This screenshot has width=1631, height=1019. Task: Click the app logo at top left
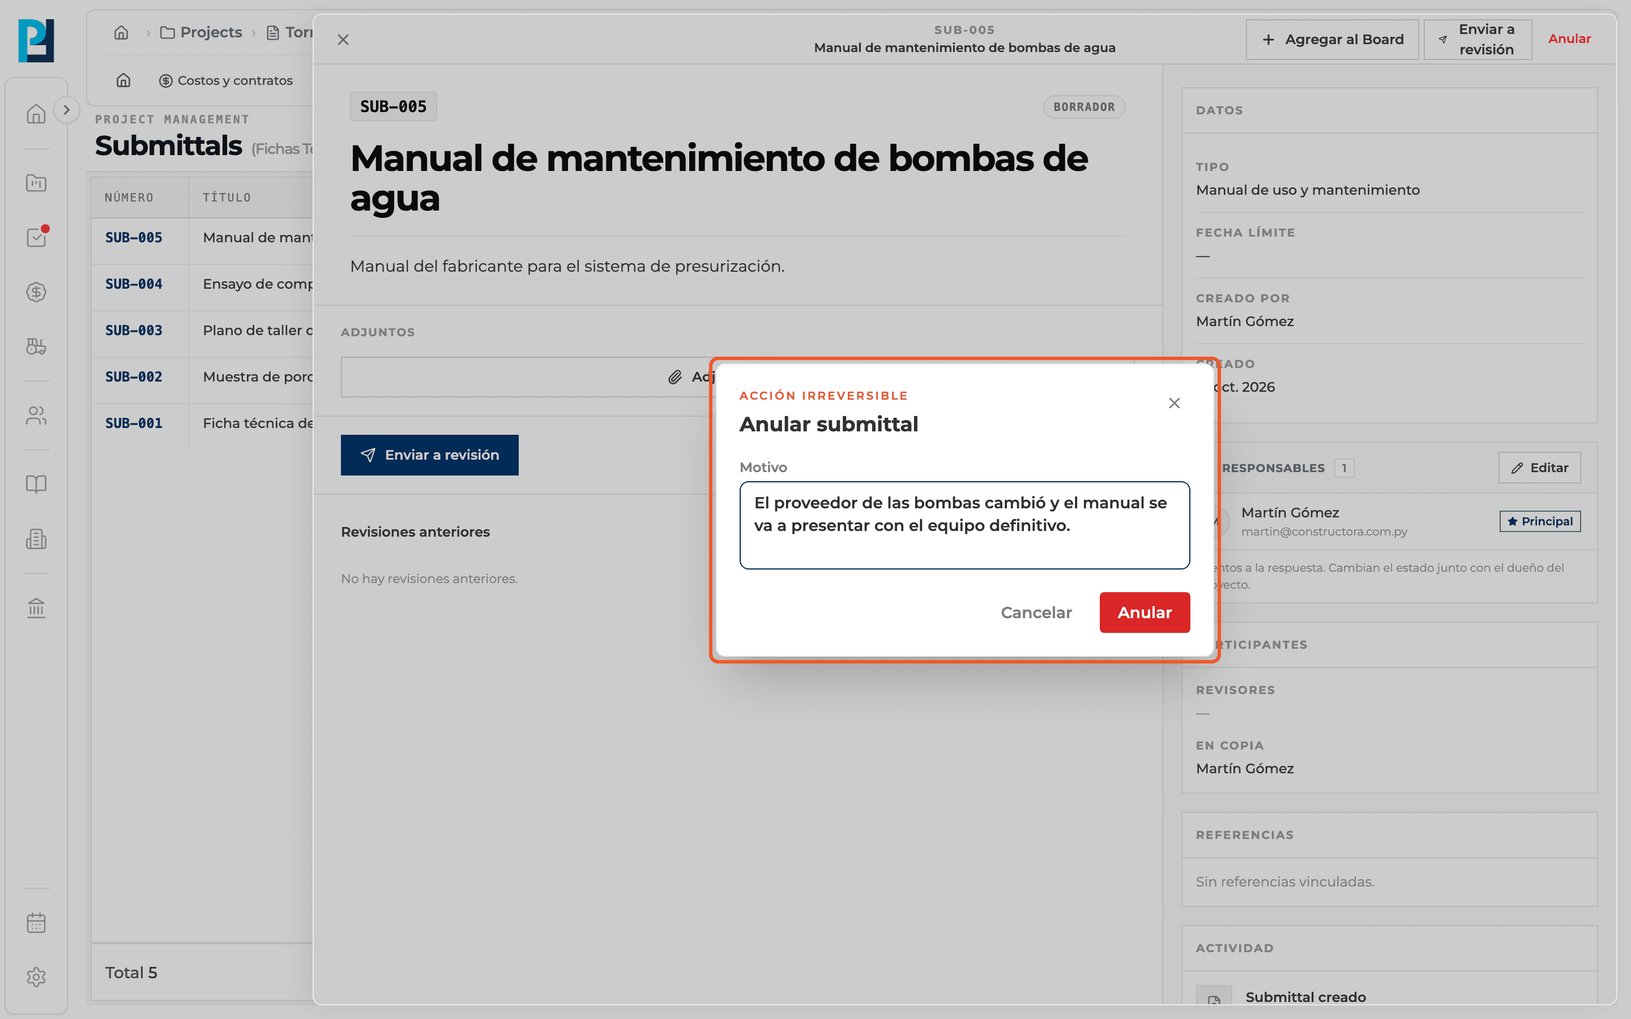coord(36,40)
